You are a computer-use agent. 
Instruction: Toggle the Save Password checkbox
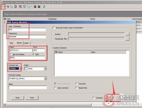(x=55, y=84)
